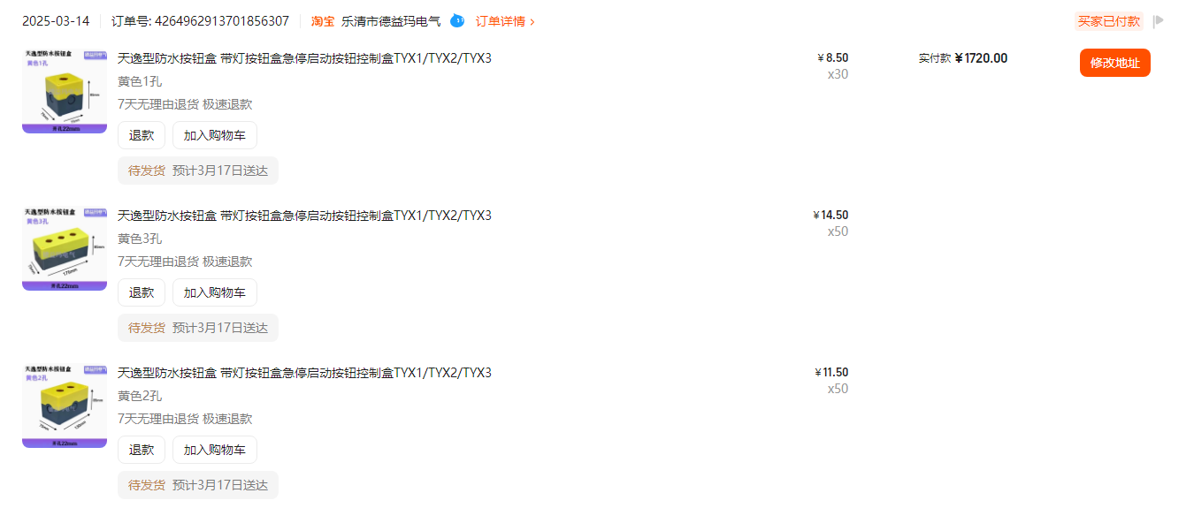Click 退款 for the 黄色1孔 item

coord(142,135)
